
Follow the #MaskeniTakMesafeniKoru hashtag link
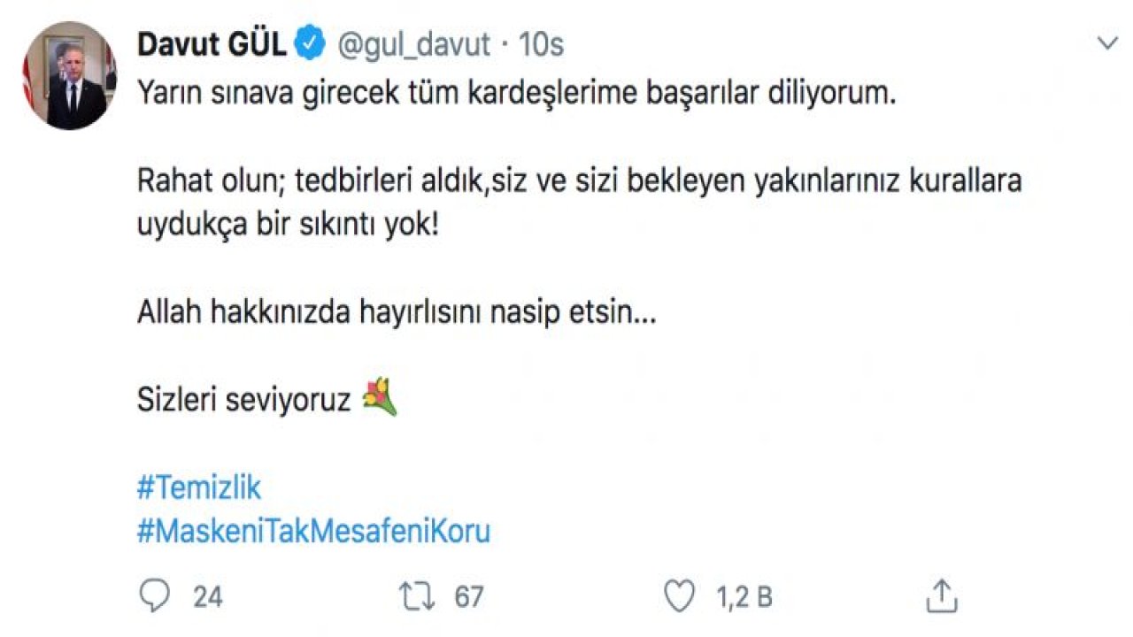[316, 532]
